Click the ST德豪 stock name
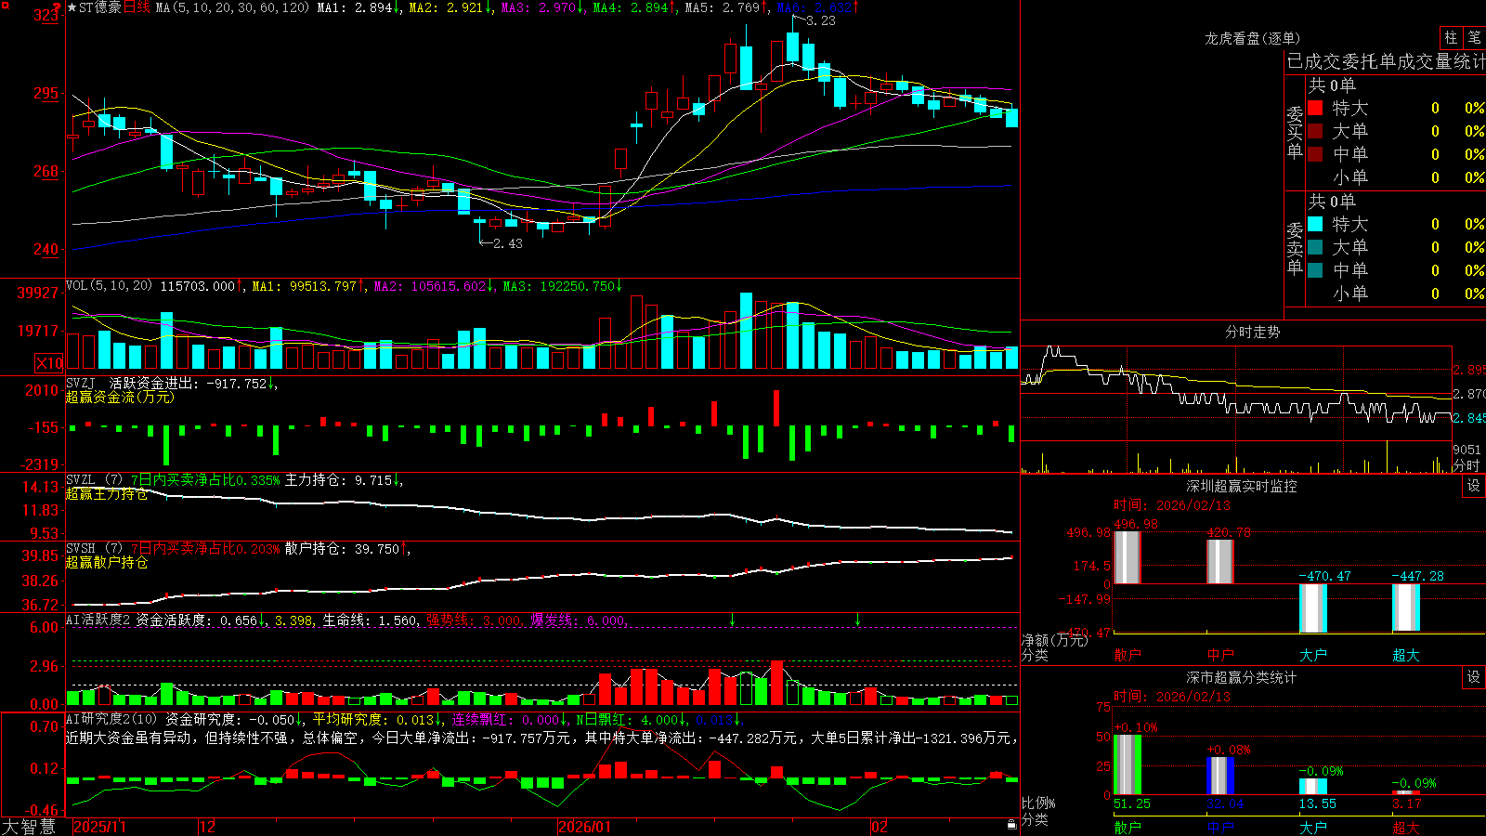Viewport: 1486px width, 836px height. click(100, 7)
